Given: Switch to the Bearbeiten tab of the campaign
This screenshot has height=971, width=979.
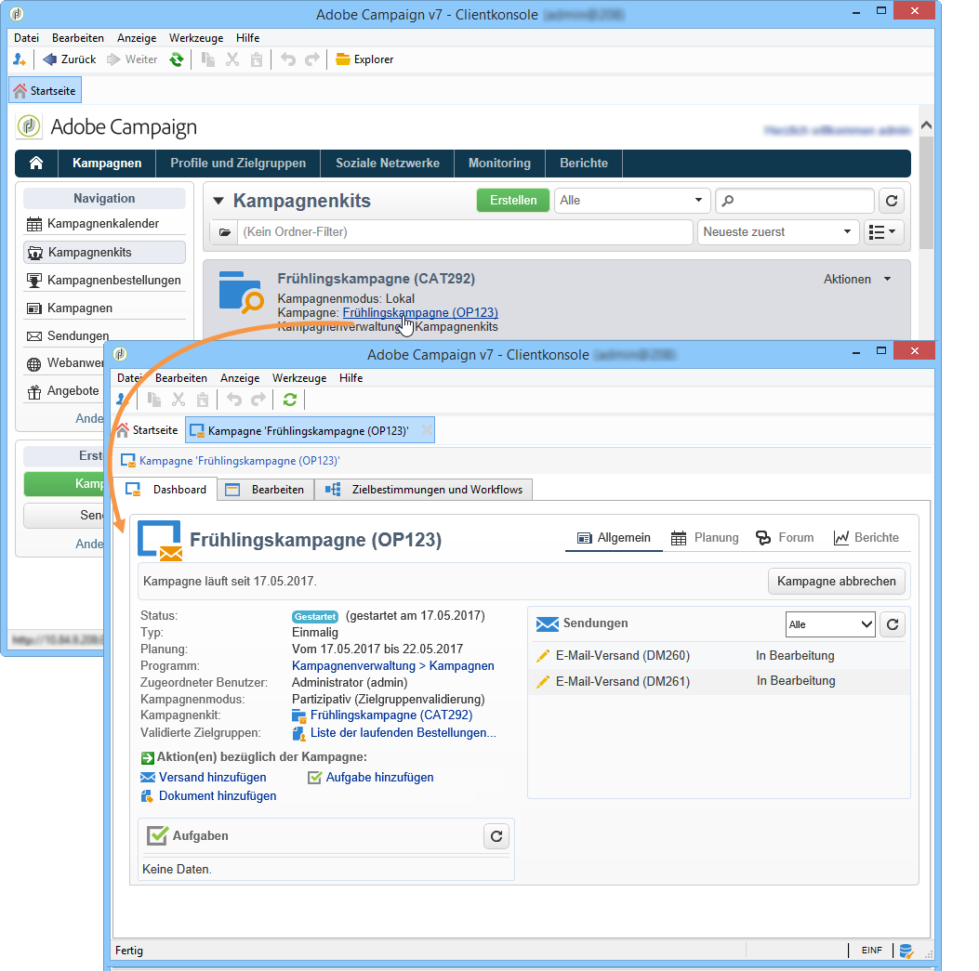Looking at the screenshot, I should [x=266, y=490].
